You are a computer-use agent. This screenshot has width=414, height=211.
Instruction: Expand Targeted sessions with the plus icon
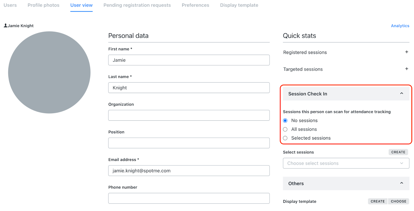tap(406, 69)
